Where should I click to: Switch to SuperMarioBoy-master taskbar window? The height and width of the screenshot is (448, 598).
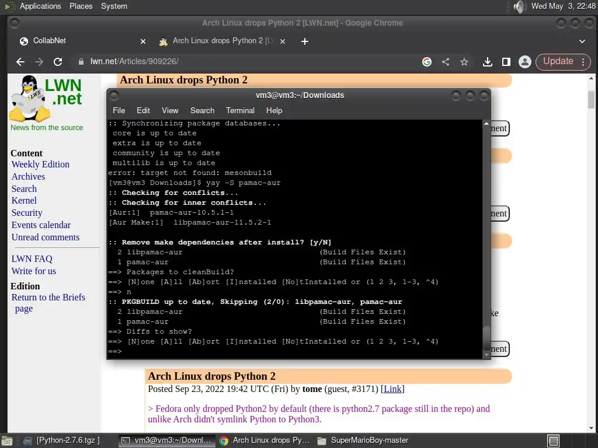pyautogui.click(x=363, y=440)
